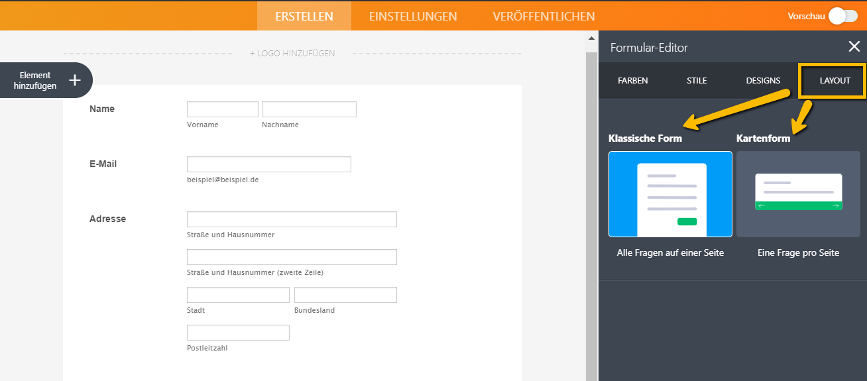Select the Klassische Form layout thumbnail
Image resolution: width=867 pixels, height=381 pixels.
(670, 194)
